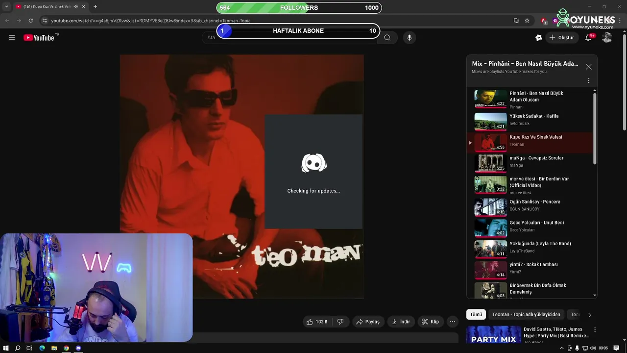Click the Mix playlist panel scrollbar thumb
The width and height of the screenshot is (627, 353).
tap(595, 128)
